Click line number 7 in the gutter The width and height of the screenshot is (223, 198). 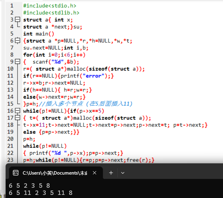(12, 48)
